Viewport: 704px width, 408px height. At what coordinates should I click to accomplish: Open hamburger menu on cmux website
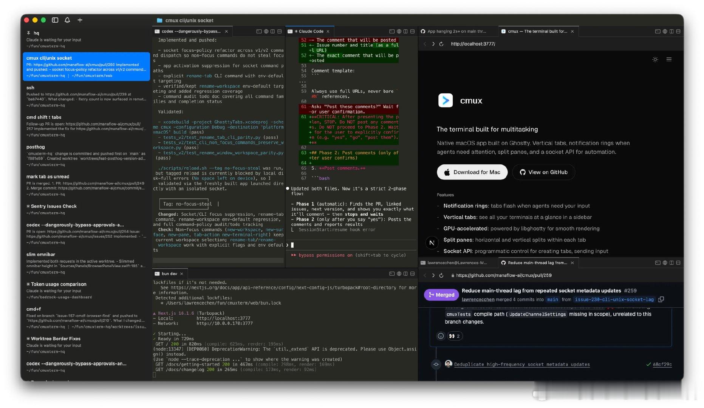point(669,59)
